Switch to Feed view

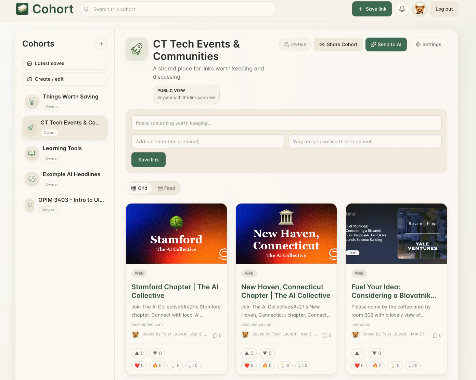(166, 188)
